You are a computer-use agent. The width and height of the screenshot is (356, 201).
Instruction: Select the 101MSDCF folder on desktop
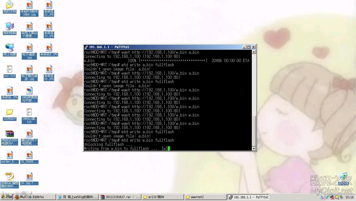click(x=9, y=112)
